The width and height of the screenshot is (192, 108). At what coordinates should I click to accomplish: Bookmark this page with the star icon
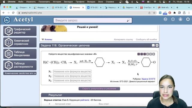(154, 13)
